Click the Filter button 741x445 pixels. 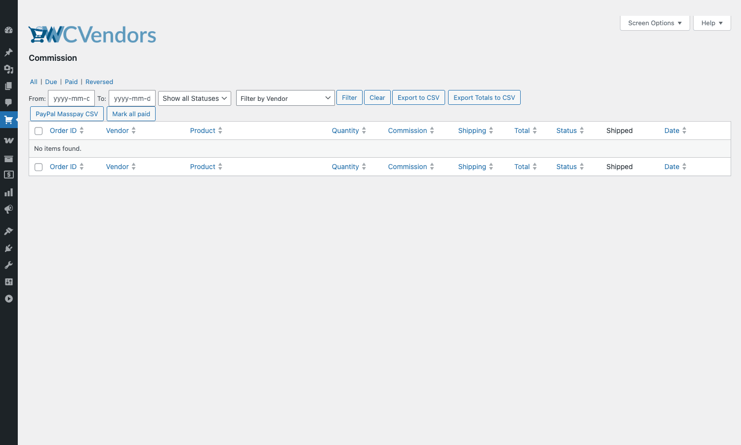[x=349, y=98]
